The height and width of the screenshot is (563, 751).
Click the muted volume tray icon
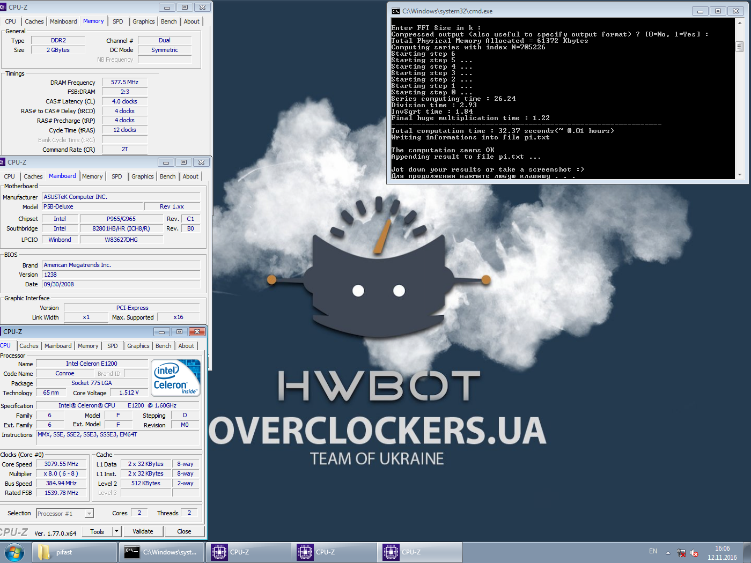coord(694,553)
